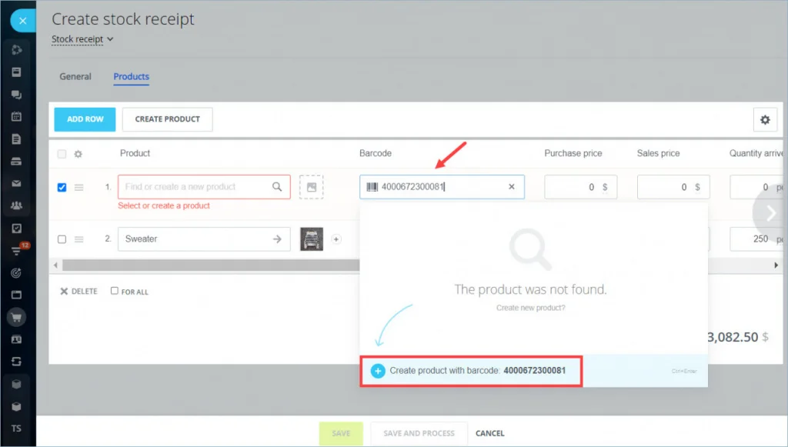Click the magnifier icon in product search field

click(277, 187)
